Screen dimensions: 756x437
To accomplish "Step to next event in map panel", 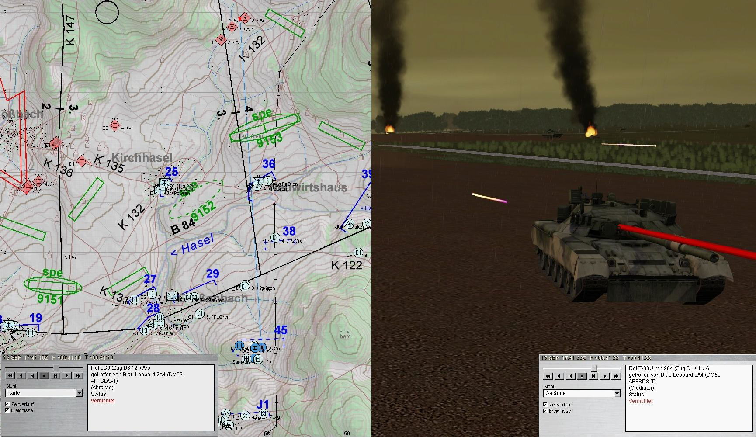I will pyautogui.click(x=55, y=375).
